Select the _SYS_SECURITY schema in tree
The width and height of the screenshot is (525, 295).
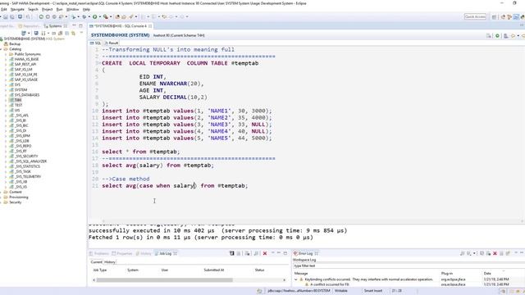point(26,157)
